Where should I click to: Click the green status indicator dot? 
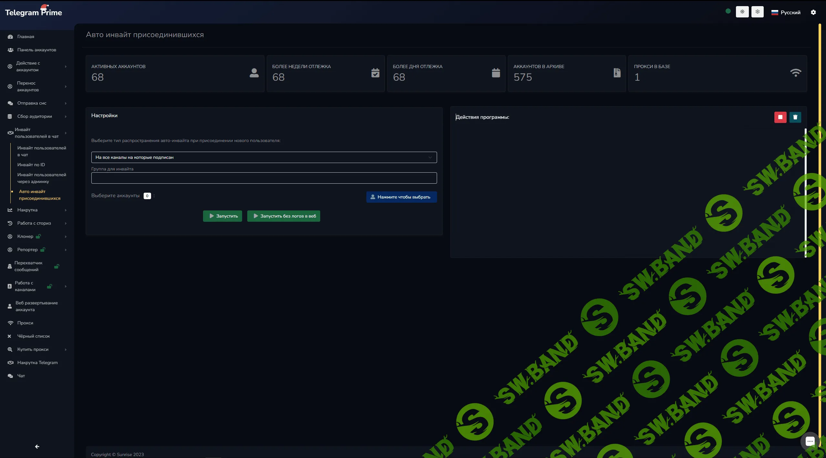pyautogui.click(x=728, y=11)
